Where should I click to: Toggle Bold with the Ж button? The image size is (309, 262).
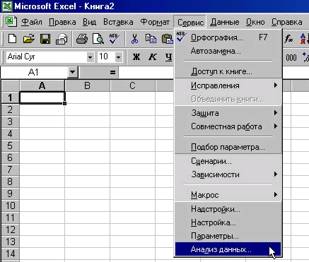pos(136,57)
